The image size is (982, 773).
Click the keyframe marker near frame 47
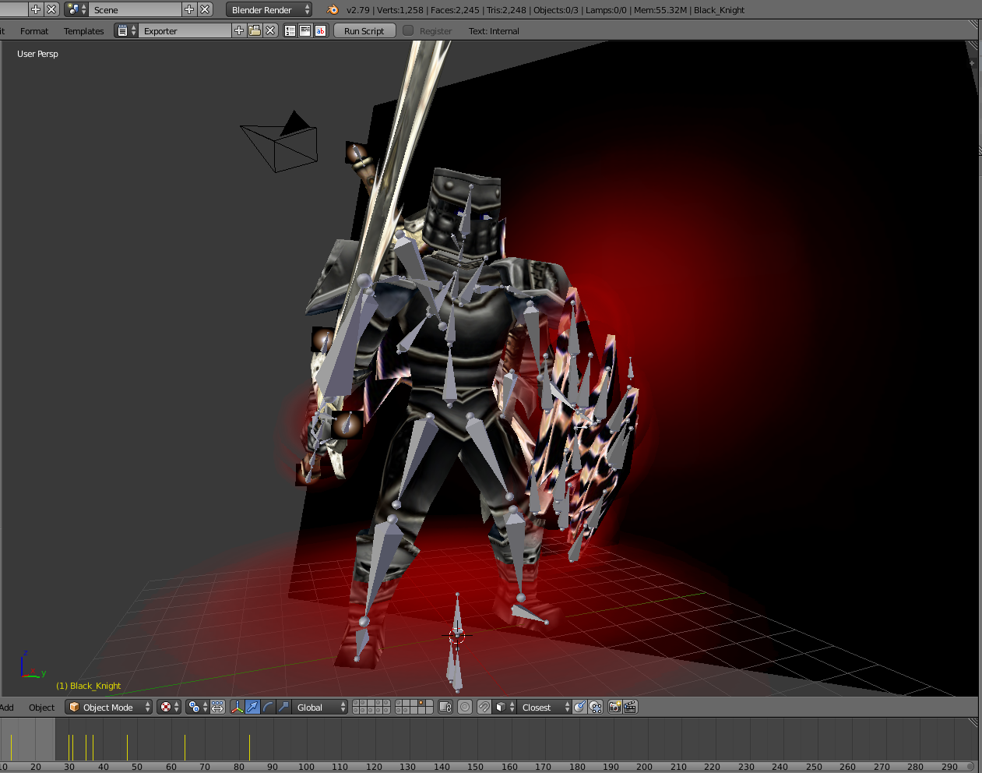click(127, 747)
